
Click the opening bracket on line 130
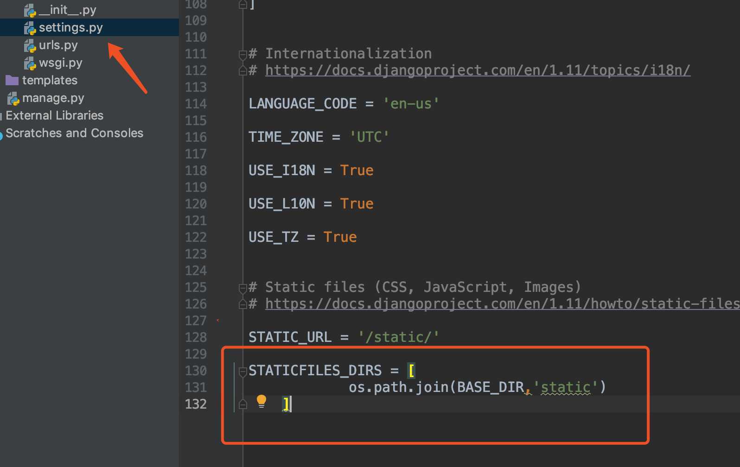[411, 371]
